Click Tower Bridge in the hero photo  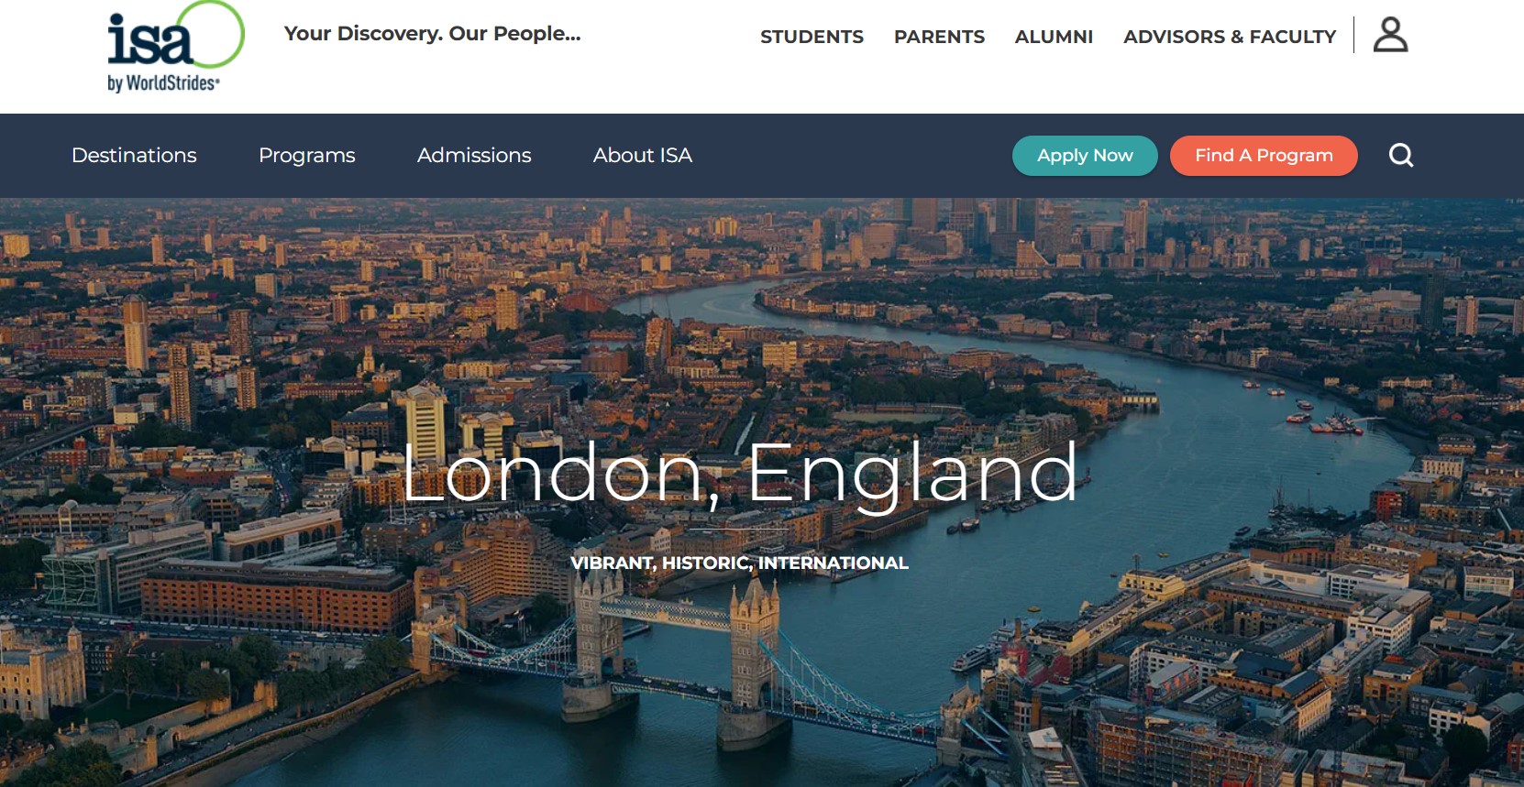click(674, 660)
